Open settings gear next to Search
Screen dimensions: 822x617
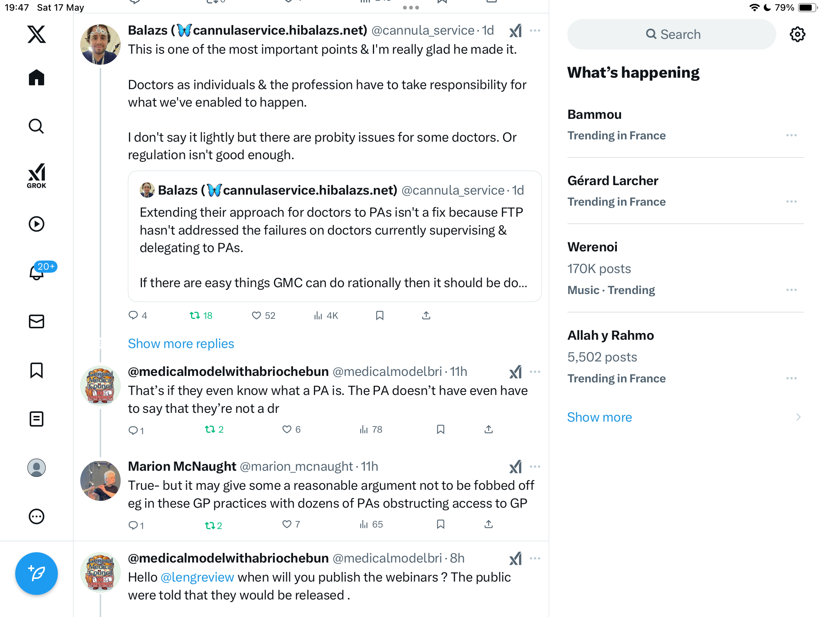click(x=797, y=34)
